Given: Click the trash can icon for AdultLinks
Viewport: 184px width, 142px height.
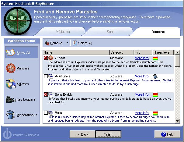Looking at the screenshot, I should (155, 76).
